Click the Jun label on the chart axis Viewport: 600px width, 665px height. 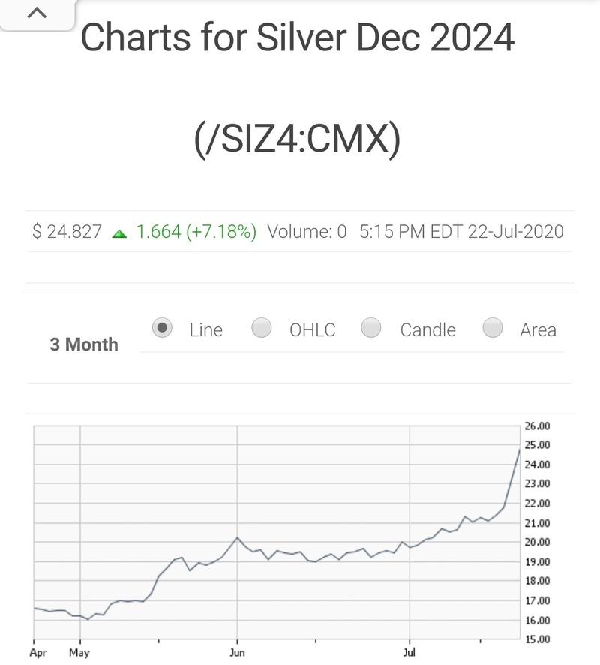click(x=237, y=653)
